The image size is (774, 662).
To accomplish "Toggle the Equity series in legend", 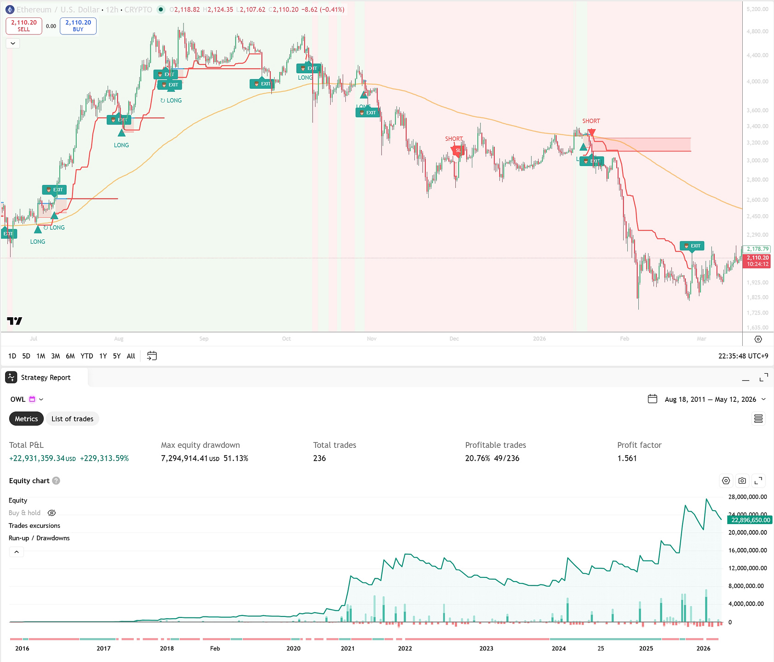I will (x=18, y=501).
